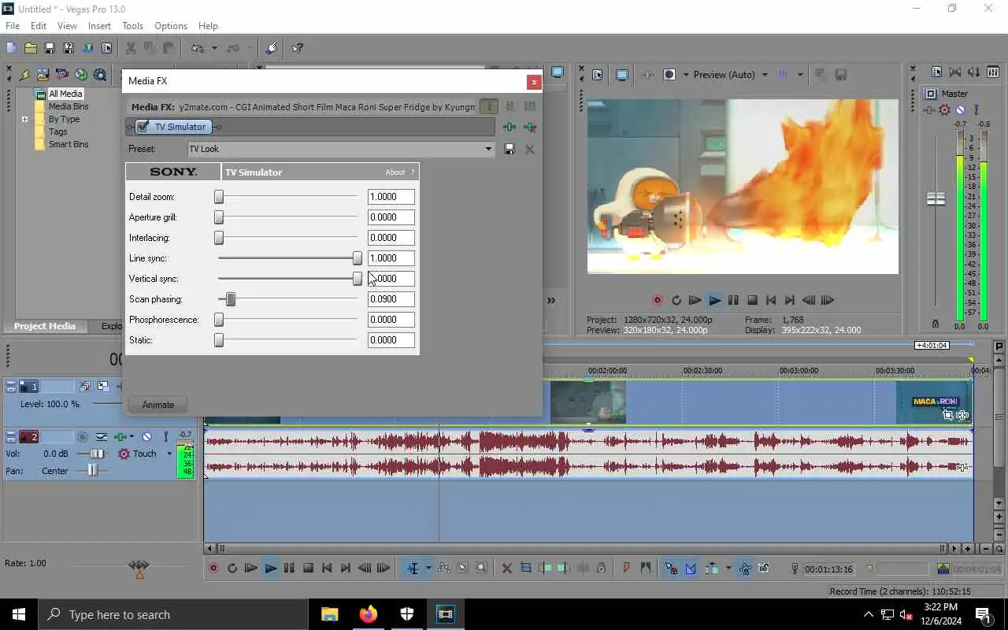The height and width of the screenshot is (630, 1008).
Task: Pause playback in the preview window
Action: coord(733,300)
